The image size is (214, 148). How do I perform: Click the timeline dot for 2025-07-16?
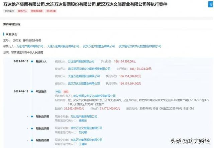tap(32, 61)
